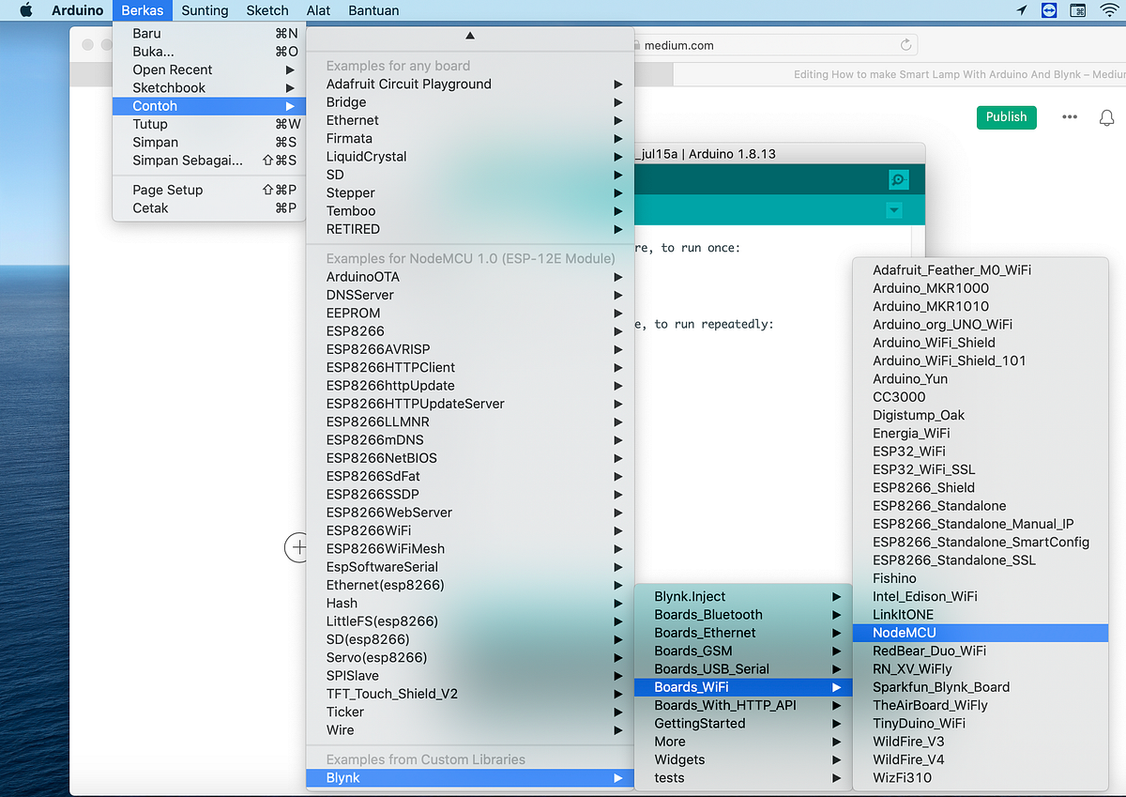Open the Bantuan menu

373,10
